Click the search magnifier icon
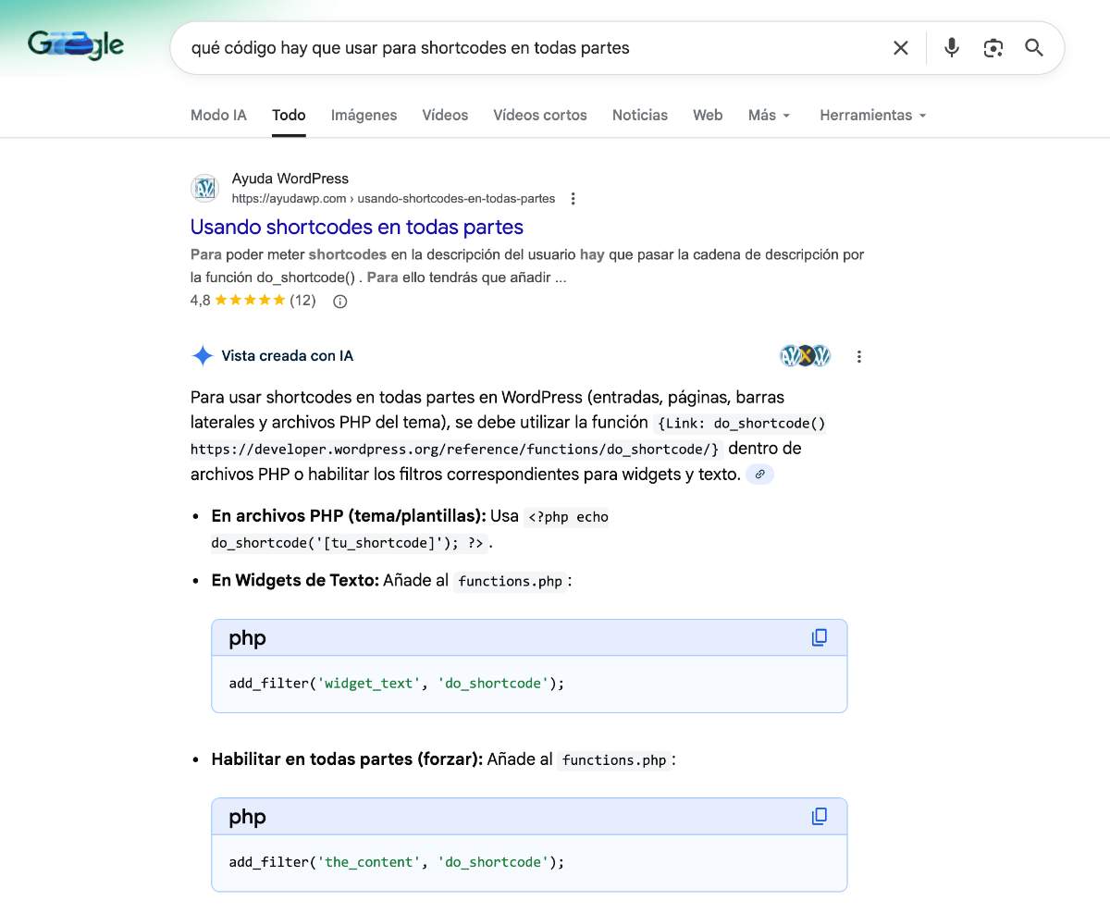Image resolution: width=1110 pixels, height=913 pixels. point(1034,47)
